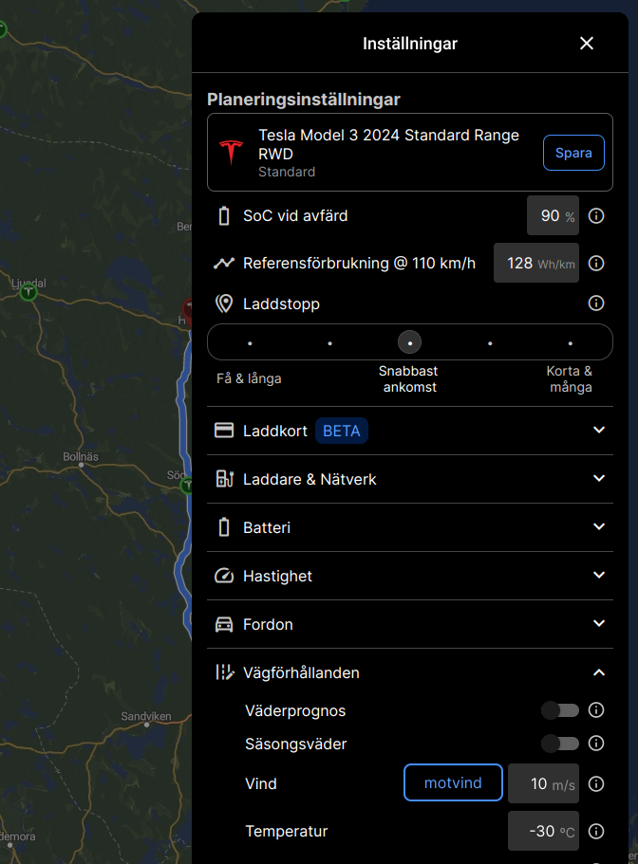The width and height of the screenshot is (638, 864).
Task: Expand the Batteri section
Action: pos(599,526)
